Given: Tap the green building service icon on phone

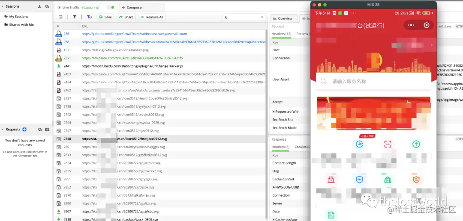Looking at the screenshot, I should point(388,180).
